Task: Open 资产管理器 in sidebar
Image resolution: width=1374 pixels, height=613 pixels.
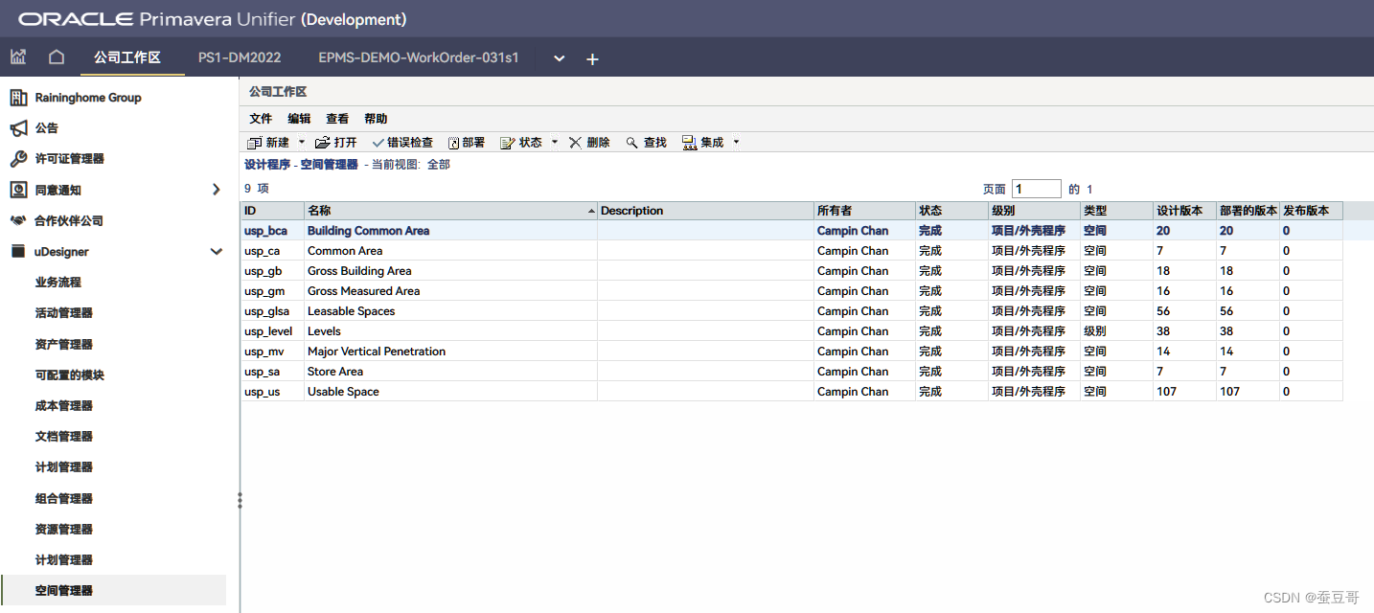Action: [x=64, y=344]
